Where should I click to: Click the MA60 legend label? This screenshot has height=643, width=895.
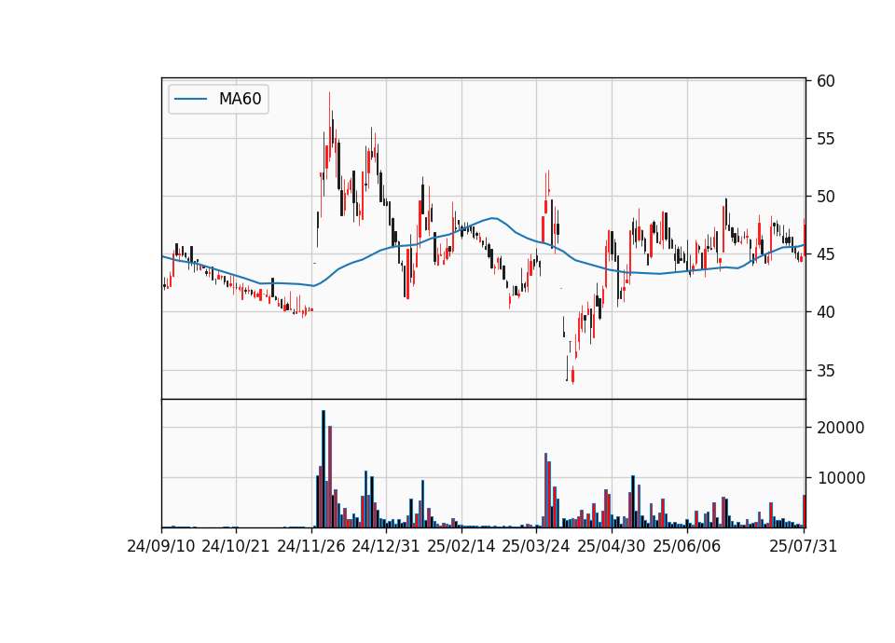(x=240, y=99)
